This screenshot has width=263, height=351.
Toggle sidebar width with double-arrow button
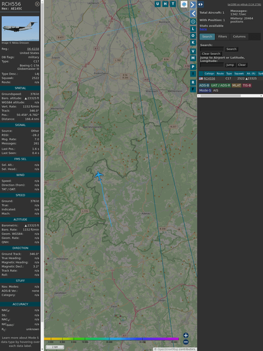(x=200, y=4)
